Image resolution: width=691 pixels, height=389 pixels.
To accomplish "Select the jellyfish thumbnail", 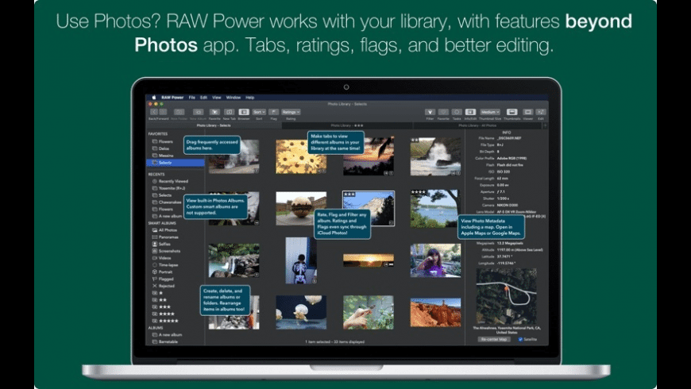I will point(301,312).
